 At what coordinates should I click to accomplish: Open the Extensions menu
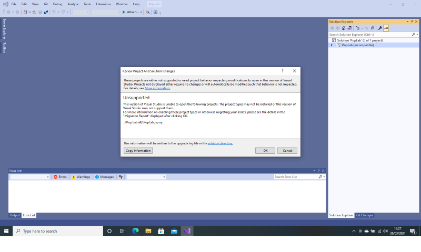point(103,4)
